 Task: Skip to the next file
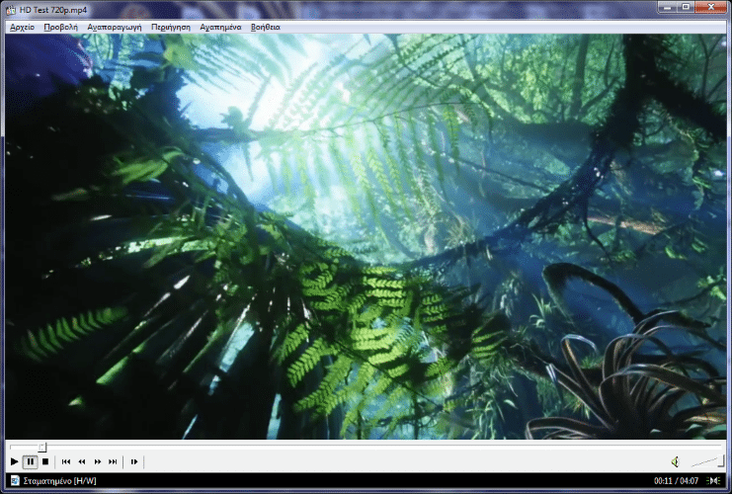point(113,461)
